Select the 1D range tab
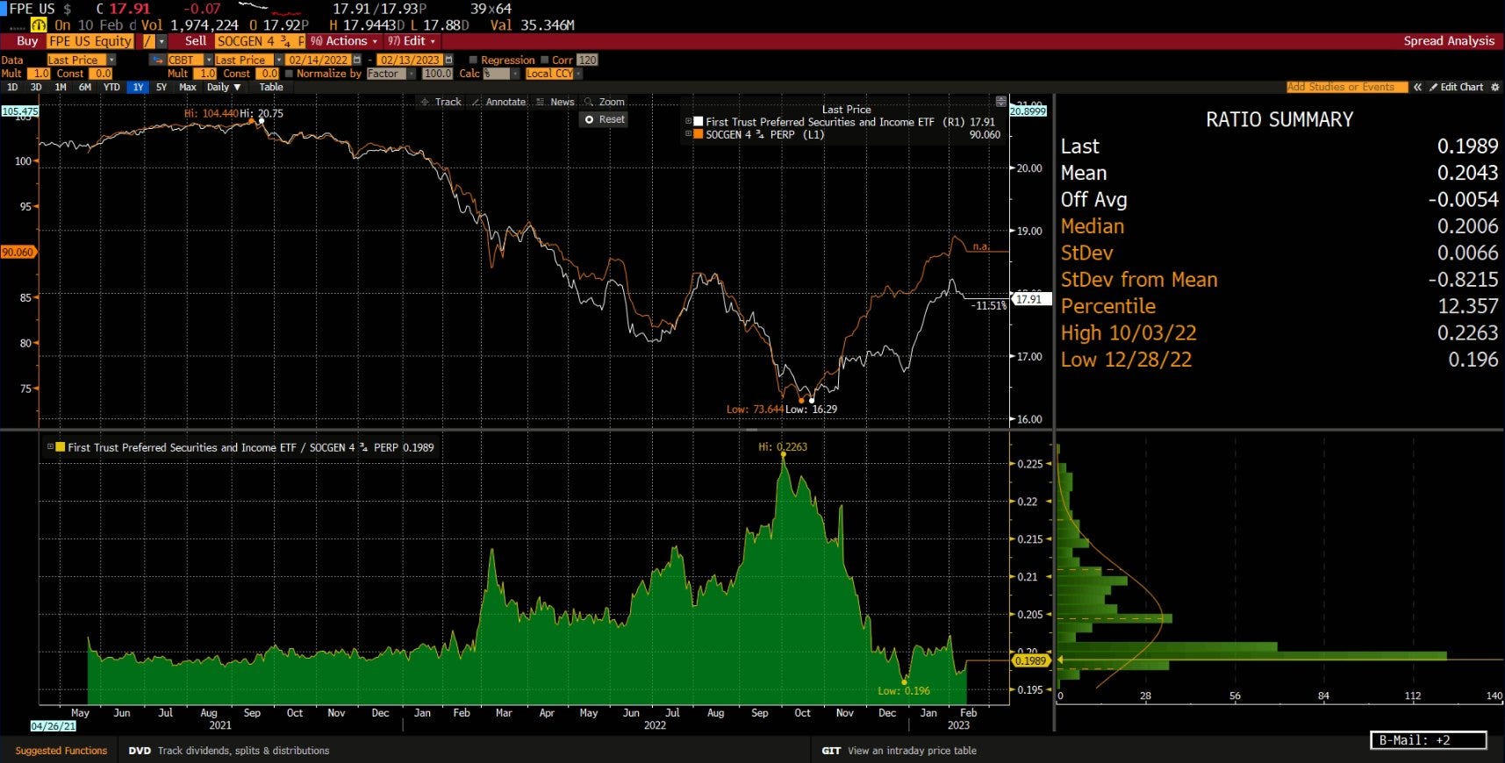1505x763 pixels. click(12, 87)
